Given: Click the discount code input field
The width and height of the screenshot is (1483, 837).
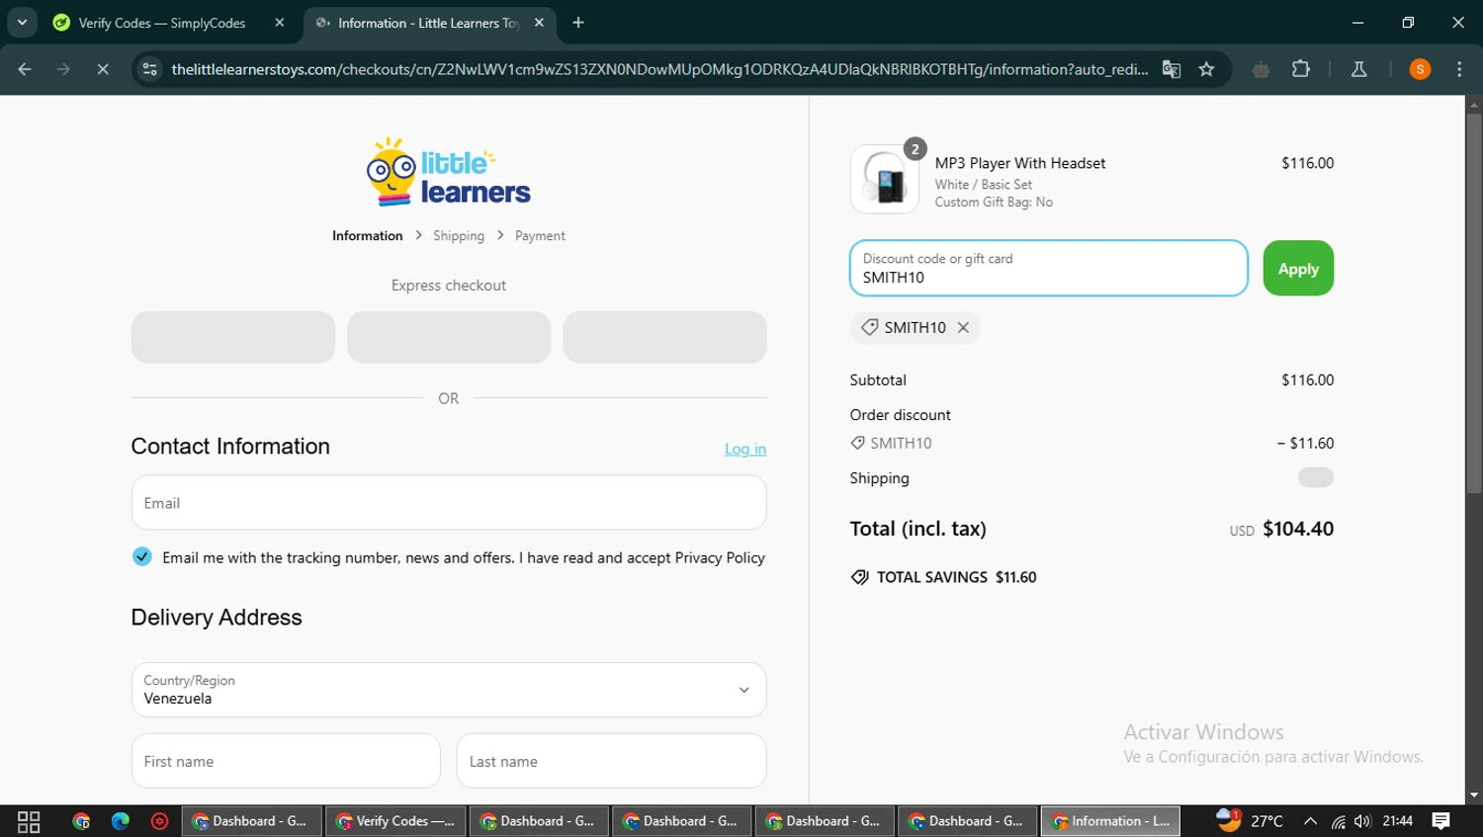Looking at the screenshot, I should (1049, 268).
